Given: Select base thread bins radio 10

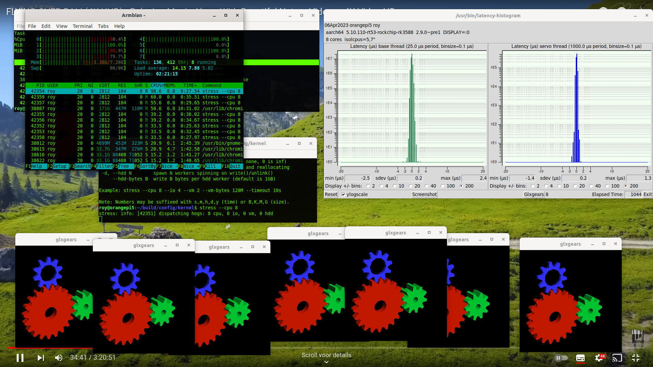Looking at the screenshot, I should click(395, 186).
